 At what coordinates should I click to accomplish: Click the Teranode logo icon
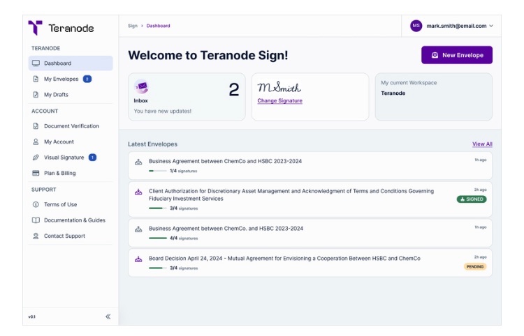pos(35,27)
